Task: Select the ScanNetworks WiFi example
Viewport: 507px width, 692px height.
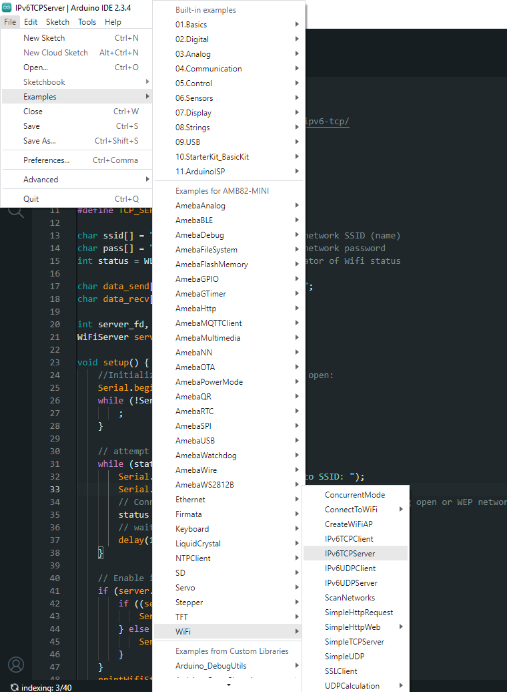Action: pos(350,598)
